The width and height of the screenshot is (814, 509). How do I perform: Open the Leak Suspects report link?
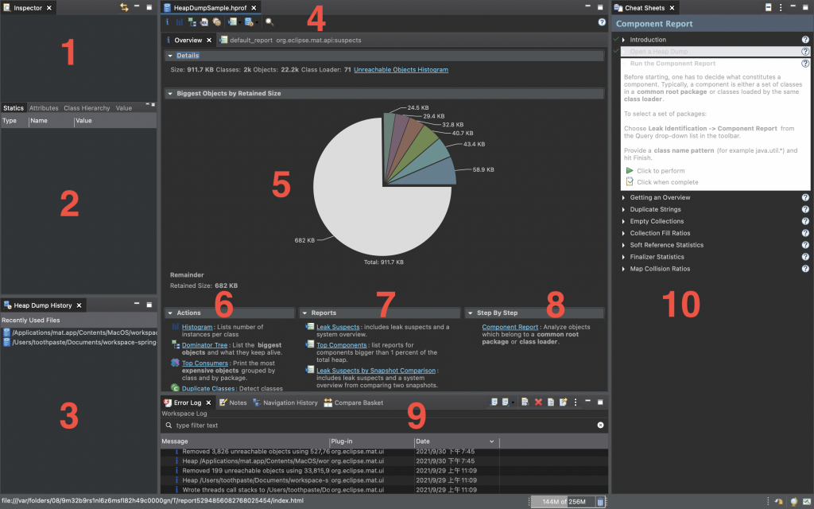338,327
